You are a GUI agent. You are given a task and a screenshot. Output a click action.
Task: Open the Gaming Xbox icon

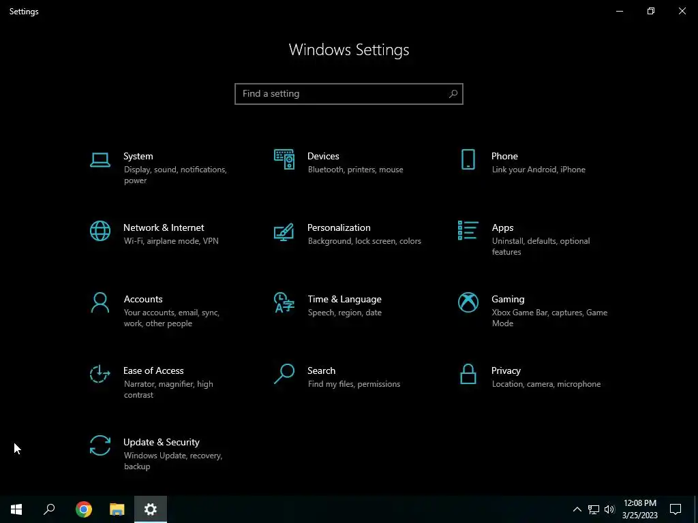tap(468, 302)
